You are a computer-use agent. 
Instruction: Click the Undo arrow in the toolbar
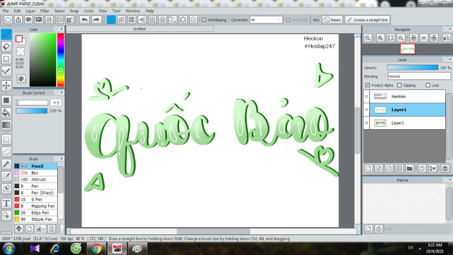click(x=84, y=19)
